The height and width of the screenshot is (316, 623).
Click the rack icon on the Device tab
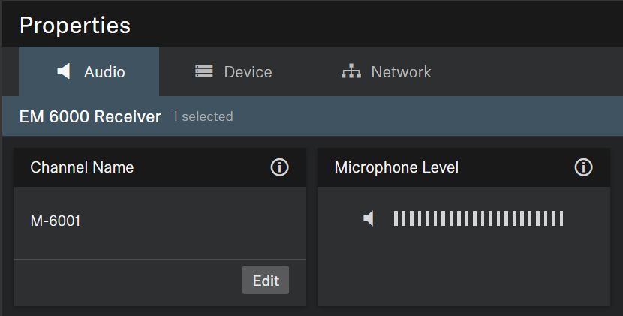(204, 72)
